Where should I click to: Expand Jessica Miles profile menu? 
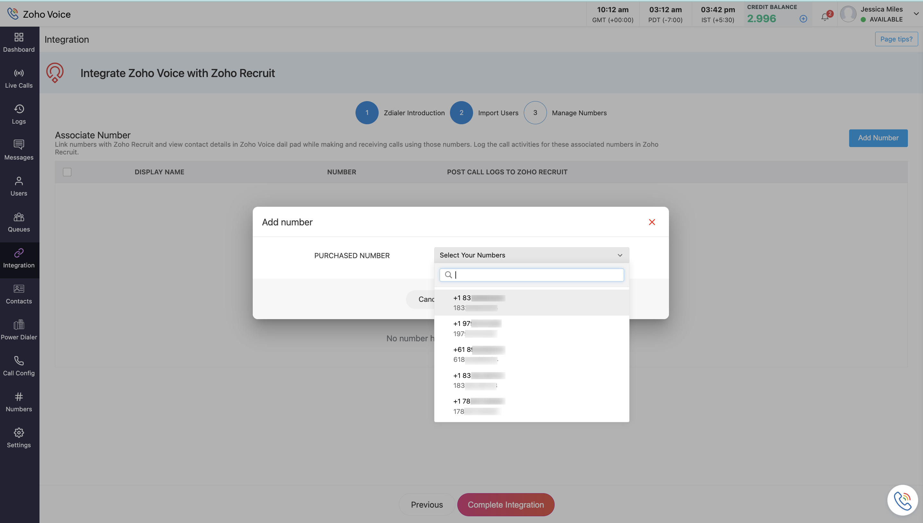tap(916, 14)
